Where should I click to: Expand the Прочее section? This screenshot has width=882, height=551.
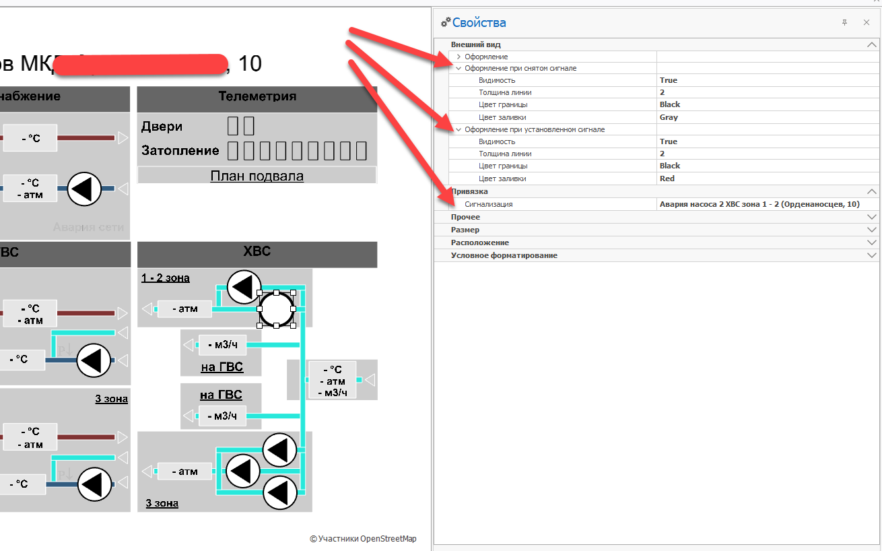pyautogui.click(x=873, y=217)
